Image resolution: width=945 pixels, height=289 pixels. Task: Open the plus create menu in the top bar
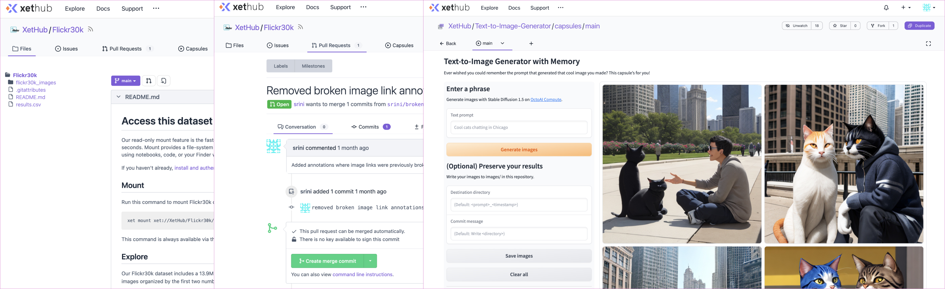906,7
